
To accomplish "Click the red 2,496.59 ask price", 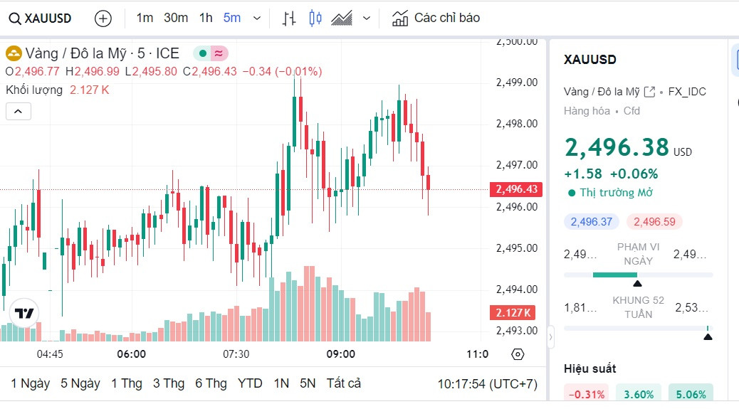I will coord(654,222).
